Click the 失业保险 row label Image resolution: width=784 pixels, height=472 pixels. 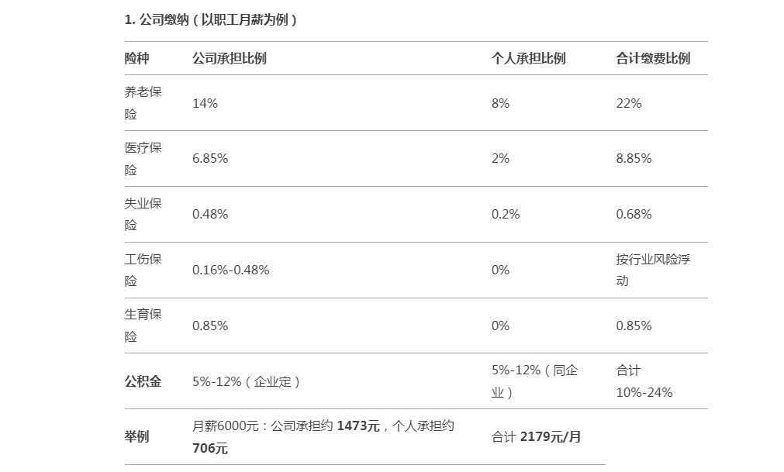(x=143, y=214)
